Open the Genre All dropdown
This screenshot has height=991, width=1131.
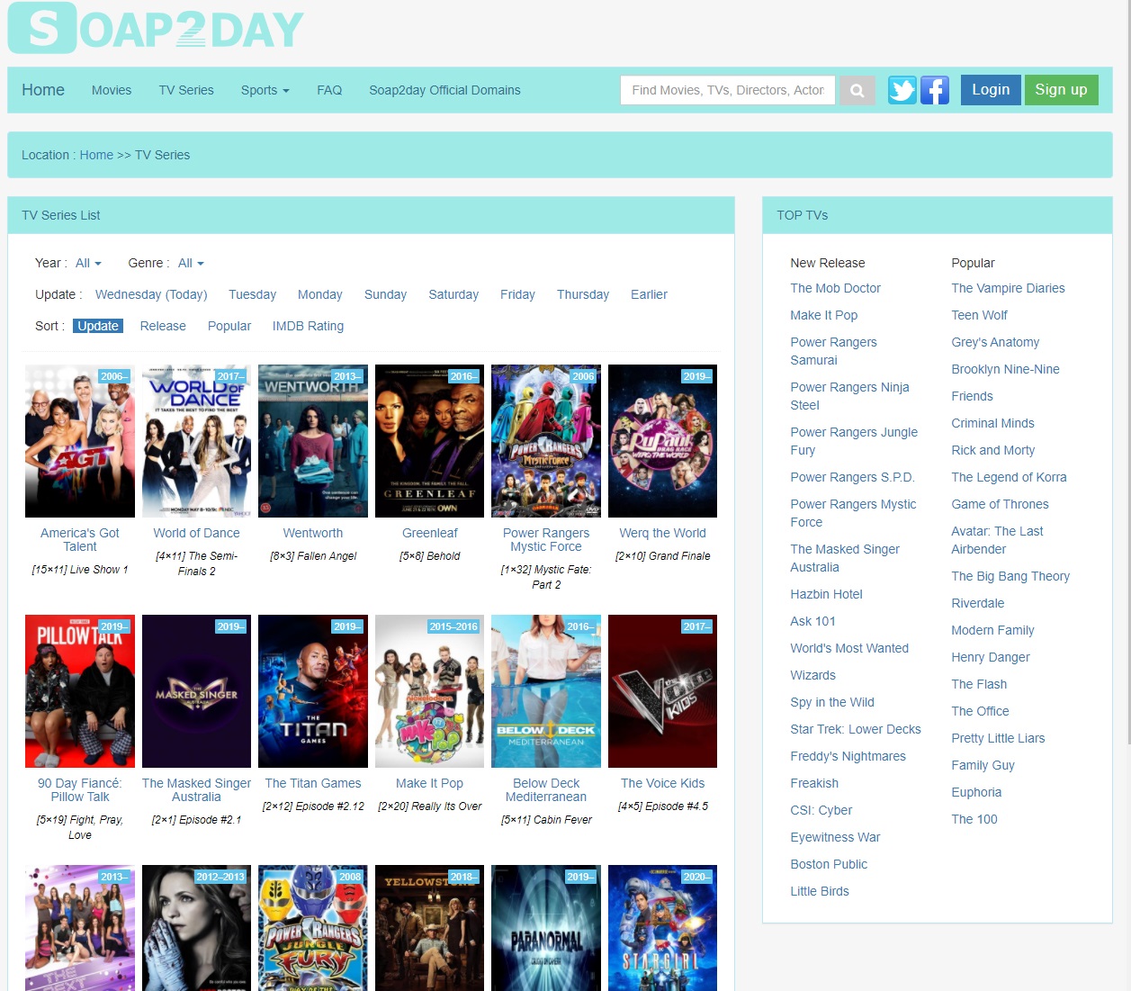click(x=191, y=263)
